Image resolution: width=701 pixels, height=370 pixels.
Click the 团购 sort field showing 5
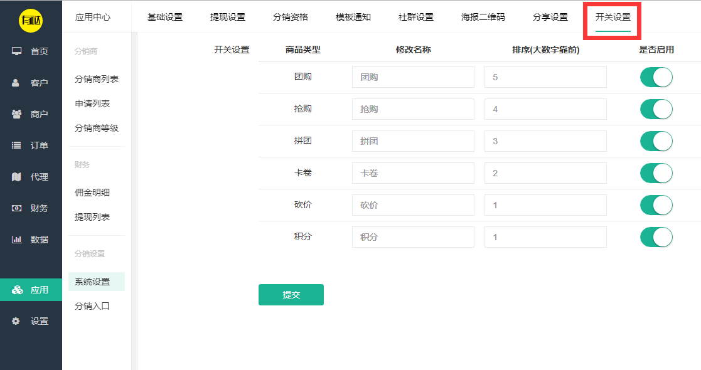pos(545,77)
